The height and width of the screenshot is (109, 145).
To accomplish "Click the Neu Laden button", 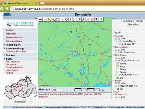I will [133, 24].
